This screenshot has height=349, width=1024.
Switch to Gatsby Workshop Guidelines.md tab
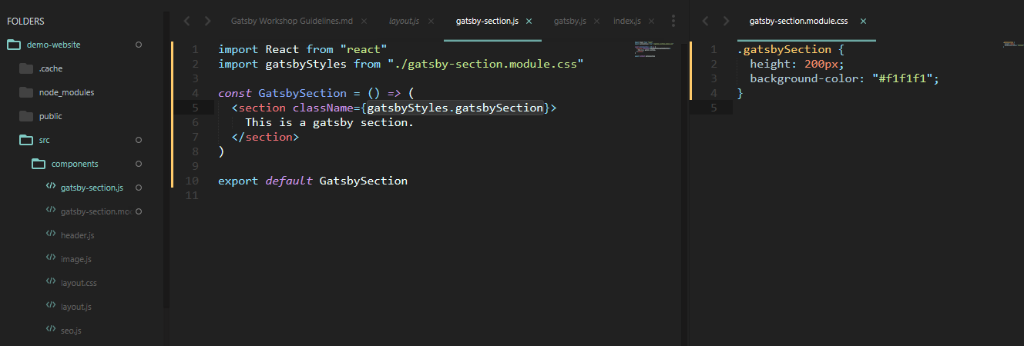(x=292, y=21)
